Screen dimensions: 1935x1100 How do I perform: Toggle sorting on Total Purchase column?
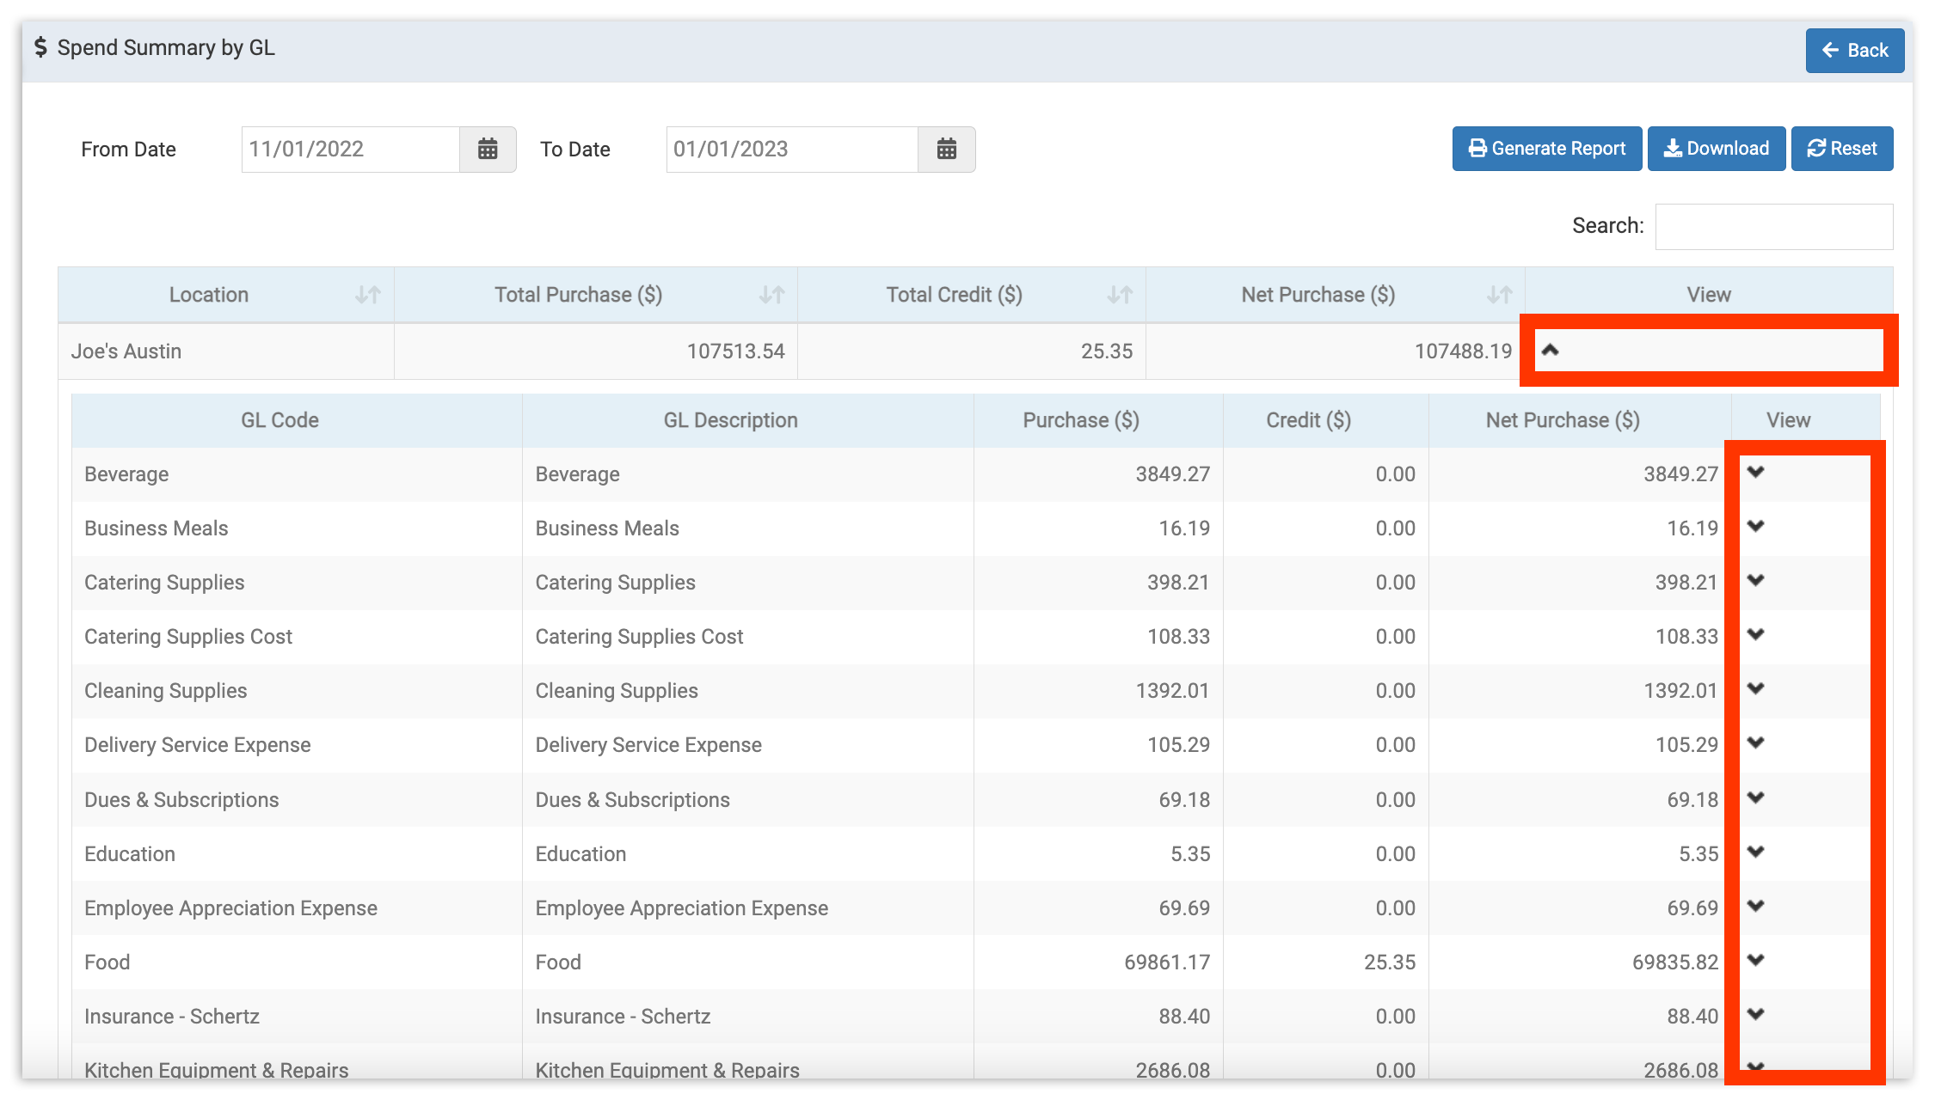(772, 295)
